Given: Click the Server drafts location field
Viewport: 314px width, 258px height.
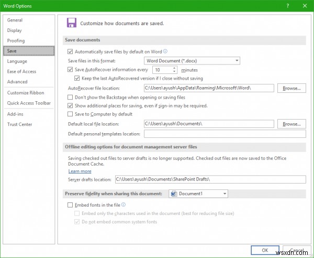Looking at the screenshot, I should tap(210, 179).
